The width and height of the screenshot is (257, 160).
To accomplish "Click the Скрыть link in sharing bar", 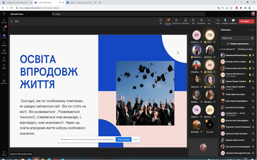I will (x=135, y=139).
